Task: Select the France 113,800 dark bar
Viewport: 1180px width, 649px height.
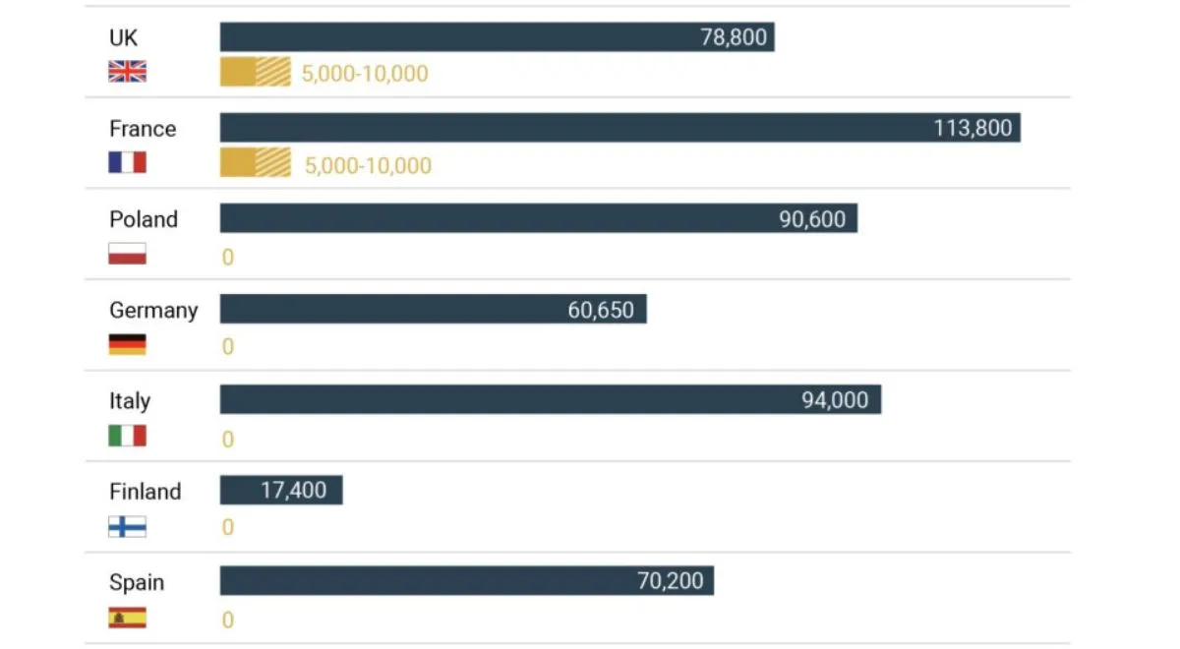Action: tap(619, 128)
